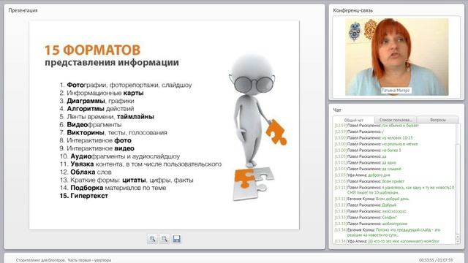Image resolution: width=468 pixels, height=263 pixels.
Task: Switch to the Вопросы tab
Action: click(438, 120)
